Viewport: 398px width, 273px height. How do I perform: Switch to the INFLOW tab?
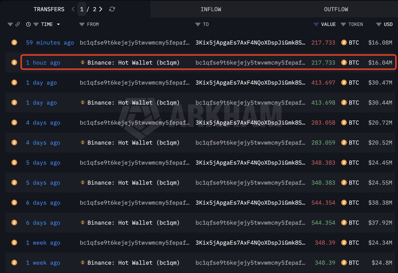[x=211, y=9]
